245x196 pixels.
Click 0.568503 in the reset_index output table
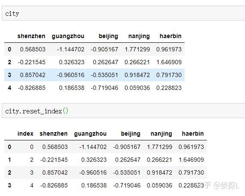pyautogui.click(x=55, y=147)
